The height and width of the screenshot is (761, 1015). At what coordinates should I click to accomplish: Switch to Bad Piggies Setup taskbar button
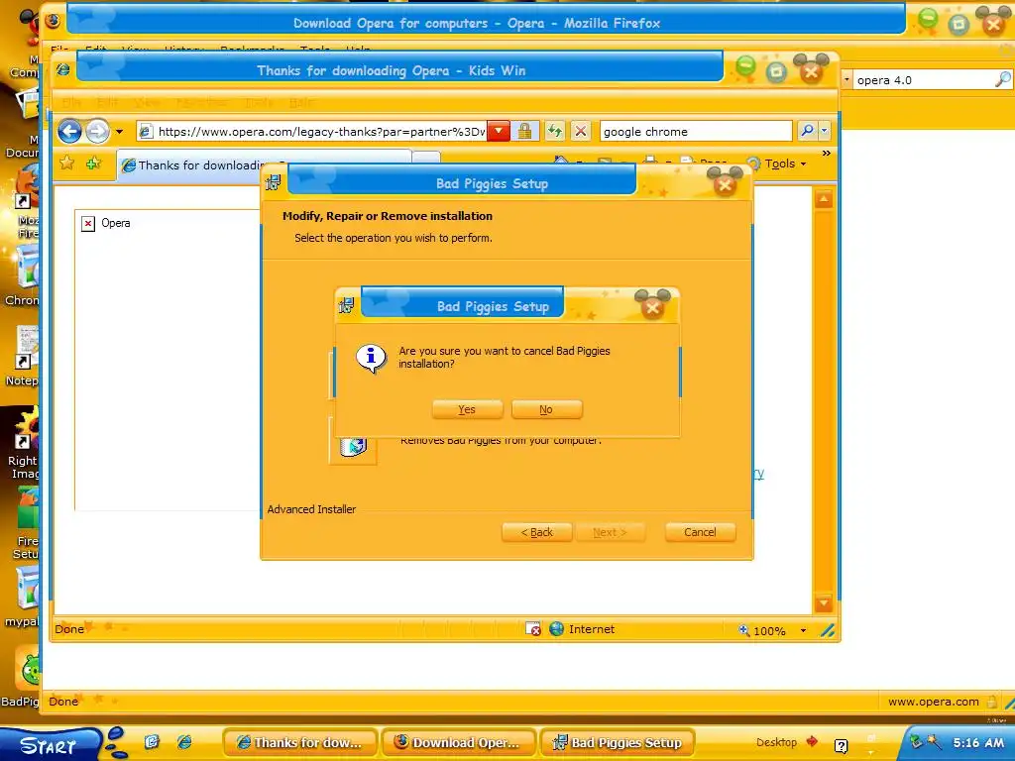pos(618,743)
